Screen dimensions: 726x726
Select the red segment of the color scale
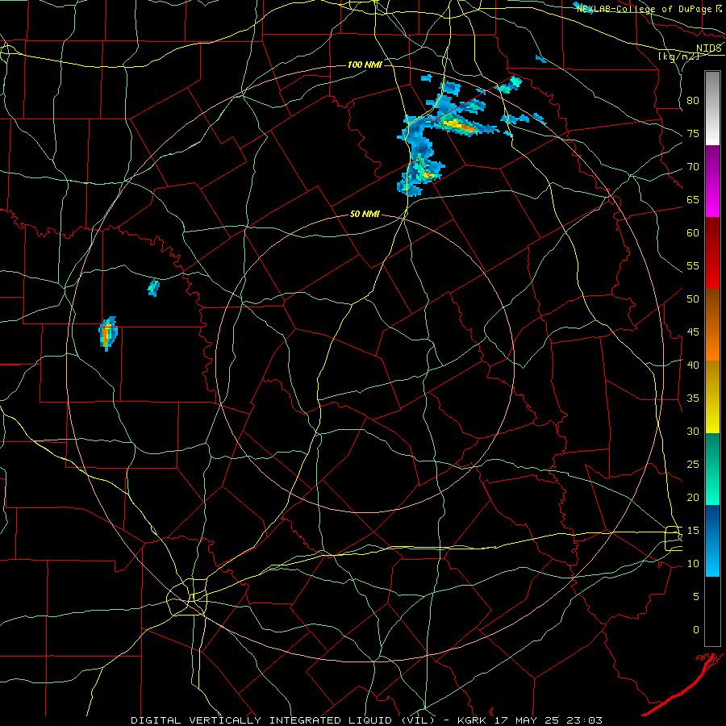coord(713,253)
